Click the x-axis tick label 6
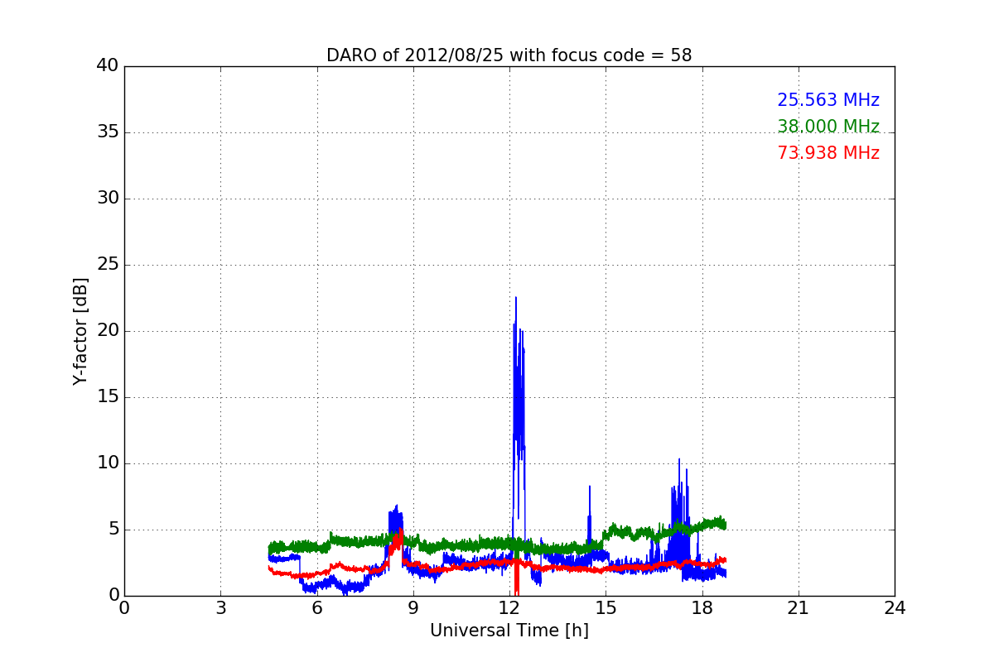Image resolution: width=994 pixels, height=662 pixels. (x=316, y=608)
